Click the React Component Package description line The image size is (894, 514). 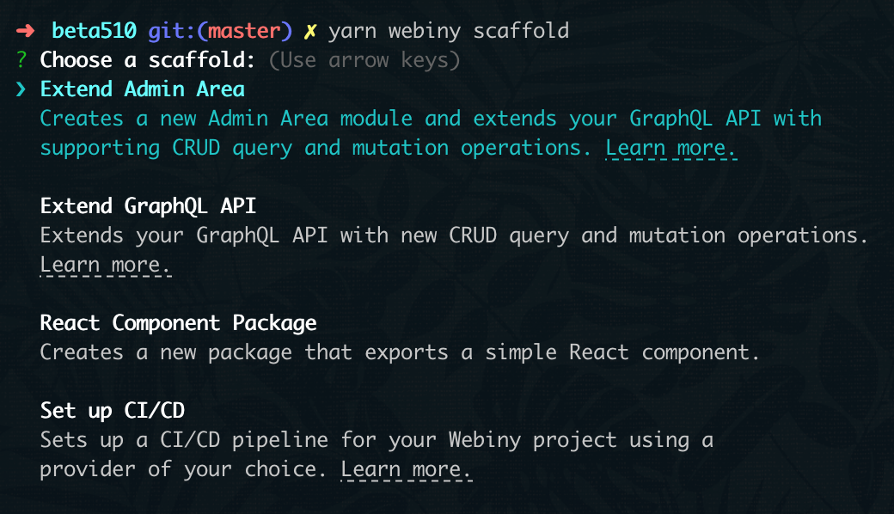[400, 352]
